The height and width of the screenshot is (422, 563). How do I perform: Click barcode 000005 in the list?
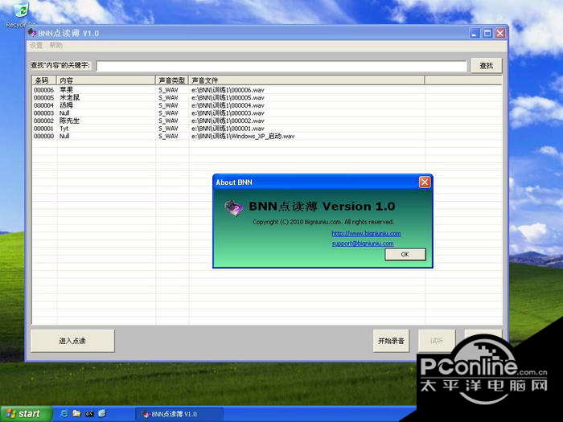(43, 97)
